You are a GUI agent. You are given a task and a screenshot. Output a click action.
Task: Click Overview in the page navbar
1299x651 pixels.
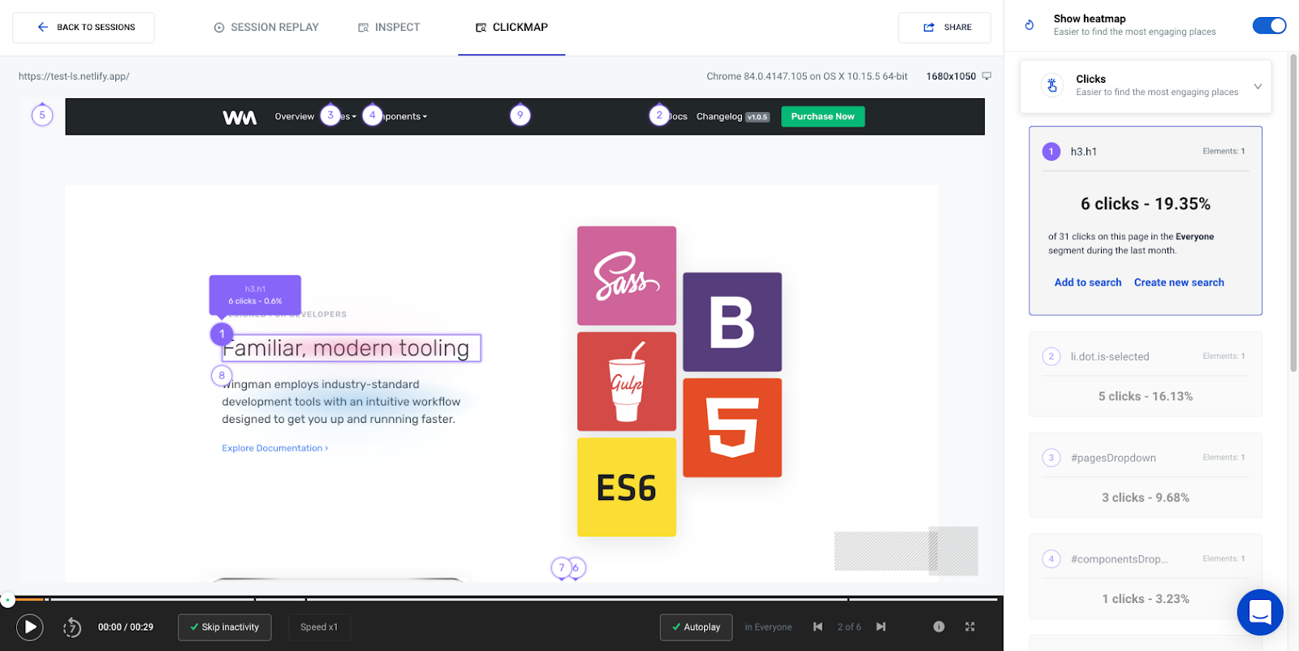click(294, 117)
